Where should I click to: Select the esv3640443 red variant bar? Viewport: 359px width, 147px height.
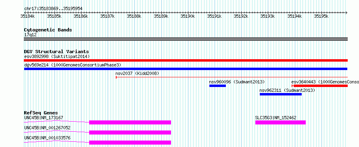tap(319, 86)
